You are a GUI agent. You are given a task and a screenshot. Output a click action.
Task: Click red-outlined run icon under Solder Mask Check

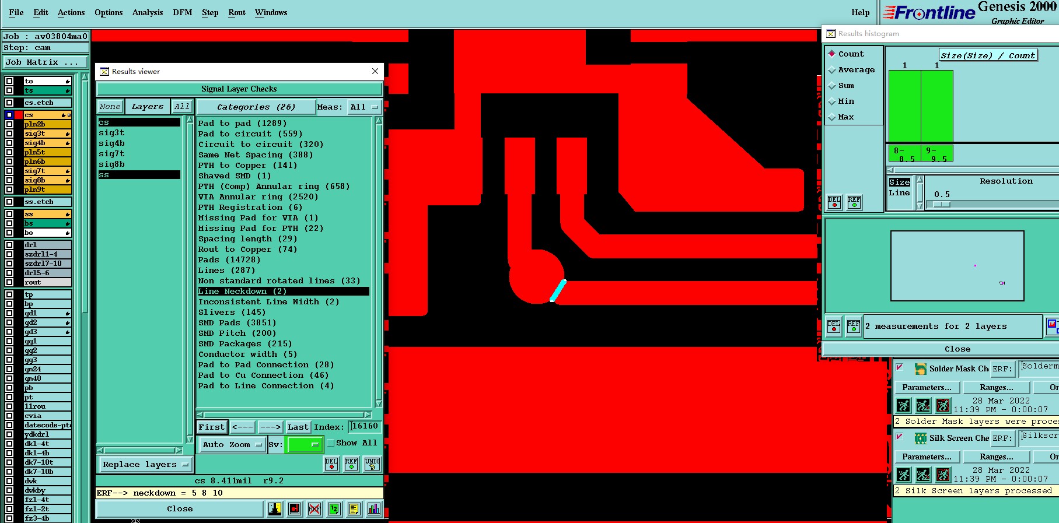click(x=943, y=405)
